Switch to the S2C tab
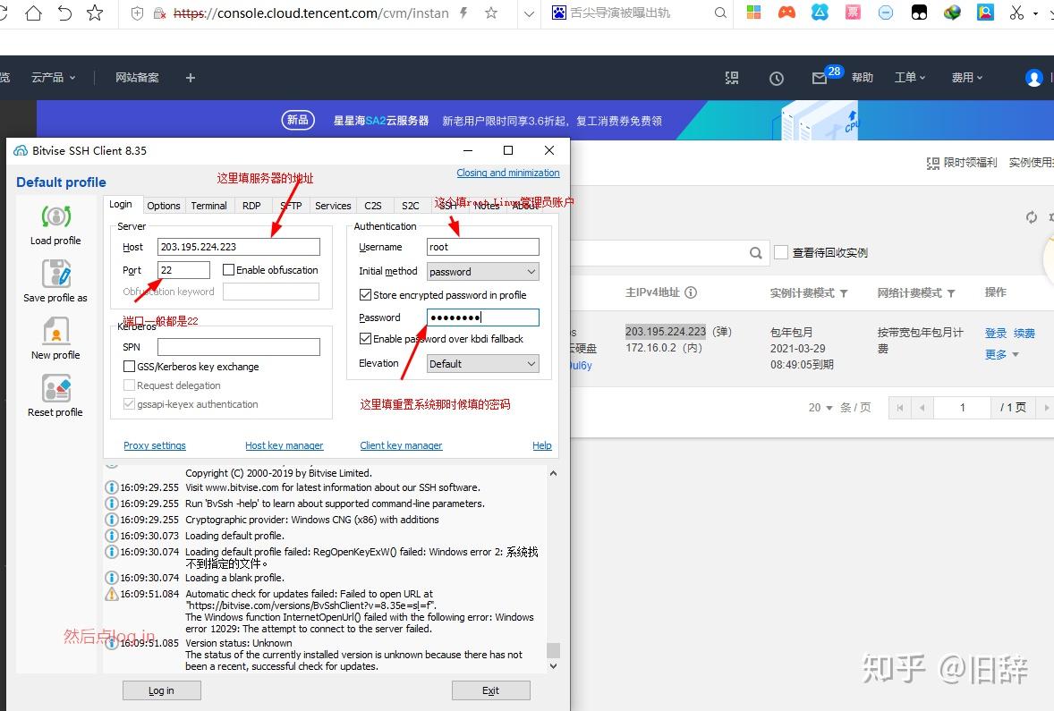1054x711 pixels. click(410, 206)
